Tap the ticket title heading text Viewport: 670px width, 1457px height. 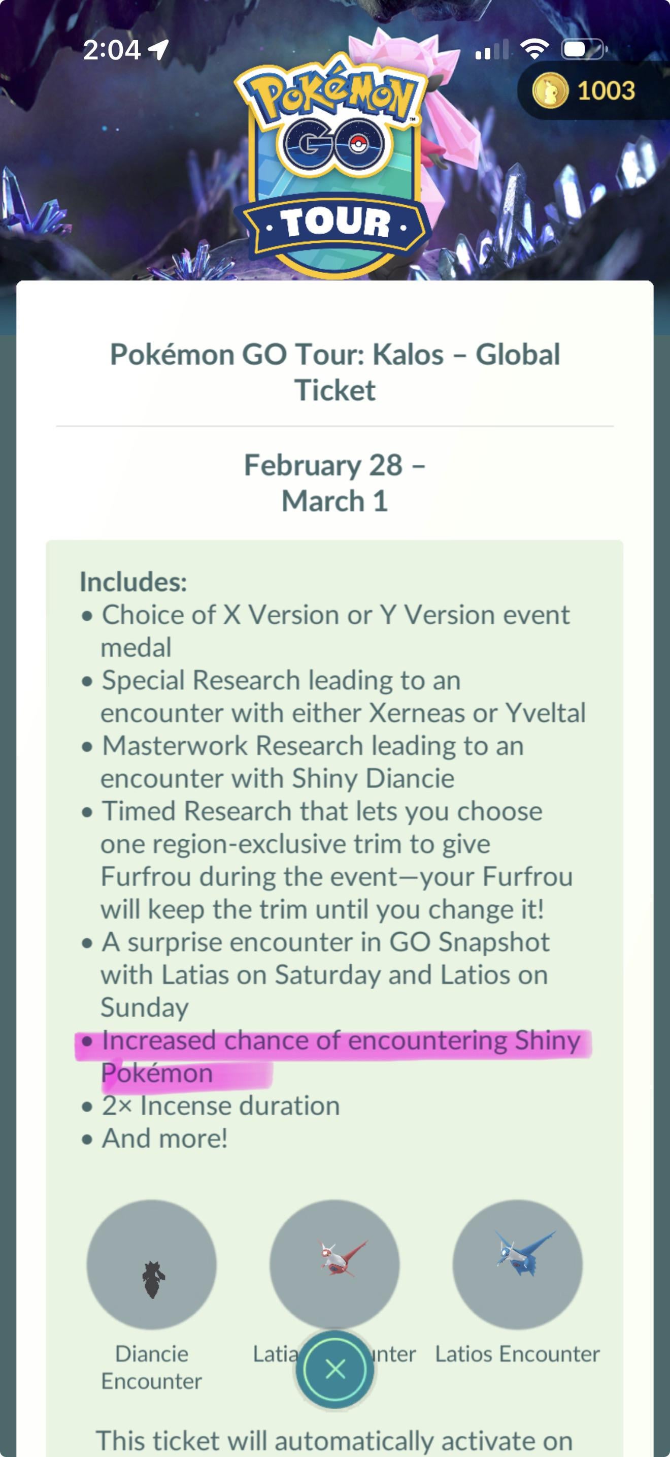click(x=335, y=372)
